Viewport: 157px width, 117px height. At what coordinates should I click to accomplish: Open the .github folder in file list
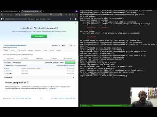pyautogui.click(x=8, y=68)
